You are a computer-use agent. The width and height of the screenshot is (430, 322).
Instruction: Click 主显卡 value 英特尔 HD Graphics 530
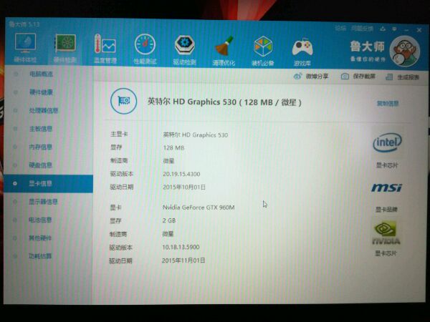pos(195,135)
